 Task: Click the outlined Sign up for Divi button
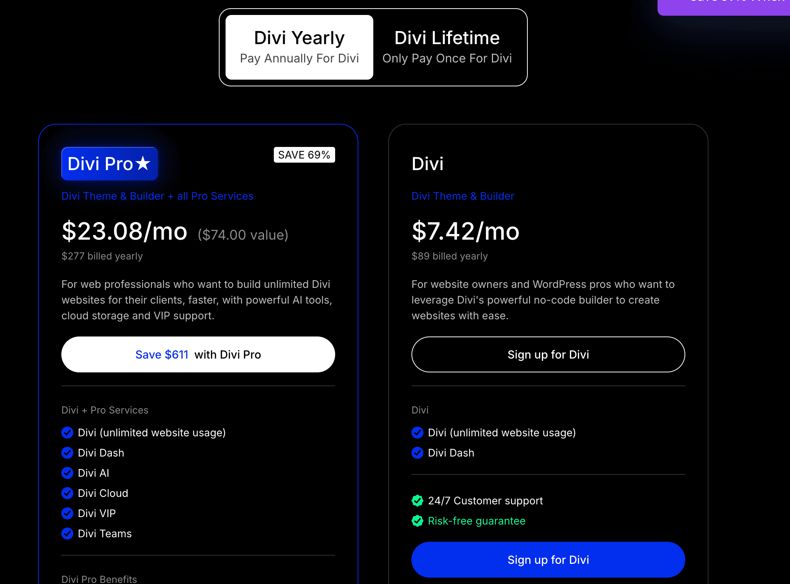[548, 354]
